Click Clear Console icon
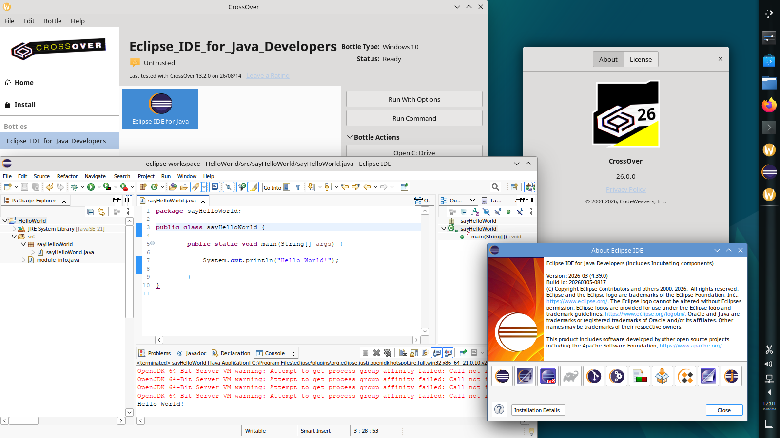The width and height of the screenshot is (780, 438). pos(403,353)
